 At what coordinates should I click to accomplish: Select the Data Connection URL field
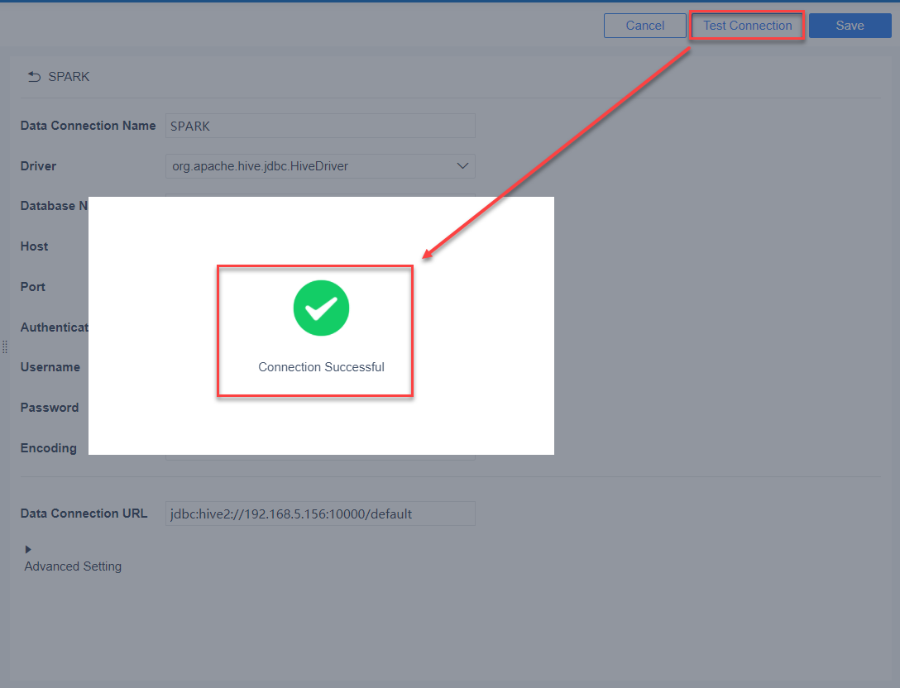[320, 513]
